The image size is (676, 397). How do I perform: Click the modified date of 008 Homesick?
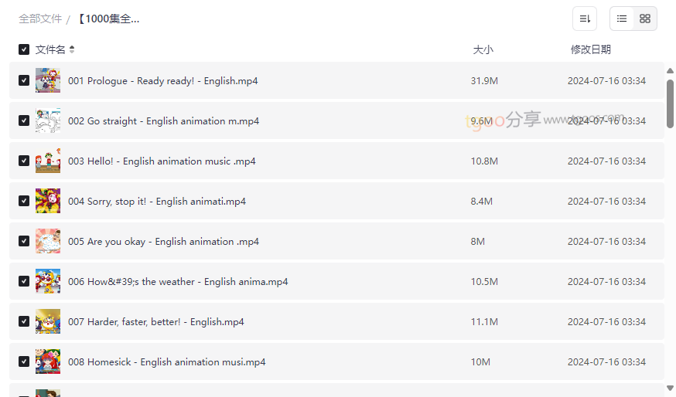tap(606, 361)
